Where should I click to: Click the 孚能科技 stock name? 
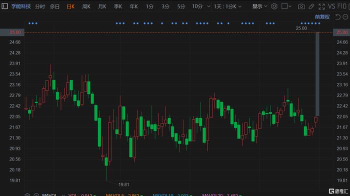point(21,6)
